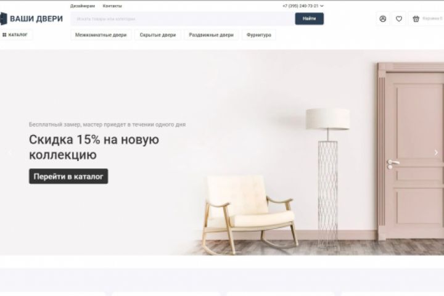
Task: Click the pink door banner image
Action: pos(411,152)
